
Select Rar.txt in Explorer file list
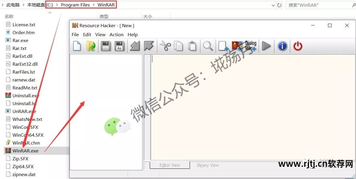coord(19,48)
